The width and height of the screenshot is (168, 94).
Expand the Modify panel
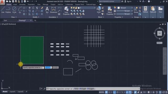coord(36,17)
